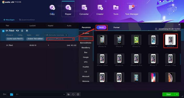Switch to the Gerät tab
Screen dimensions: 184x98
[x=101, y=27]
